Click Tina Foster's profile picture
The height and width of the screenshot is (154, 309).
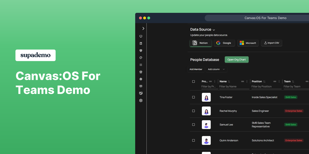point(206,97)
